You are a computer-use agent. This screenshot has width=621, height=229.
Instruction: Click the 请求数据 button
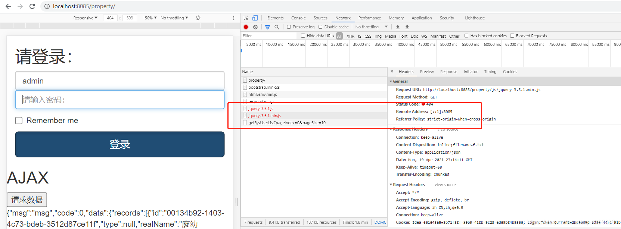(27, 200)
